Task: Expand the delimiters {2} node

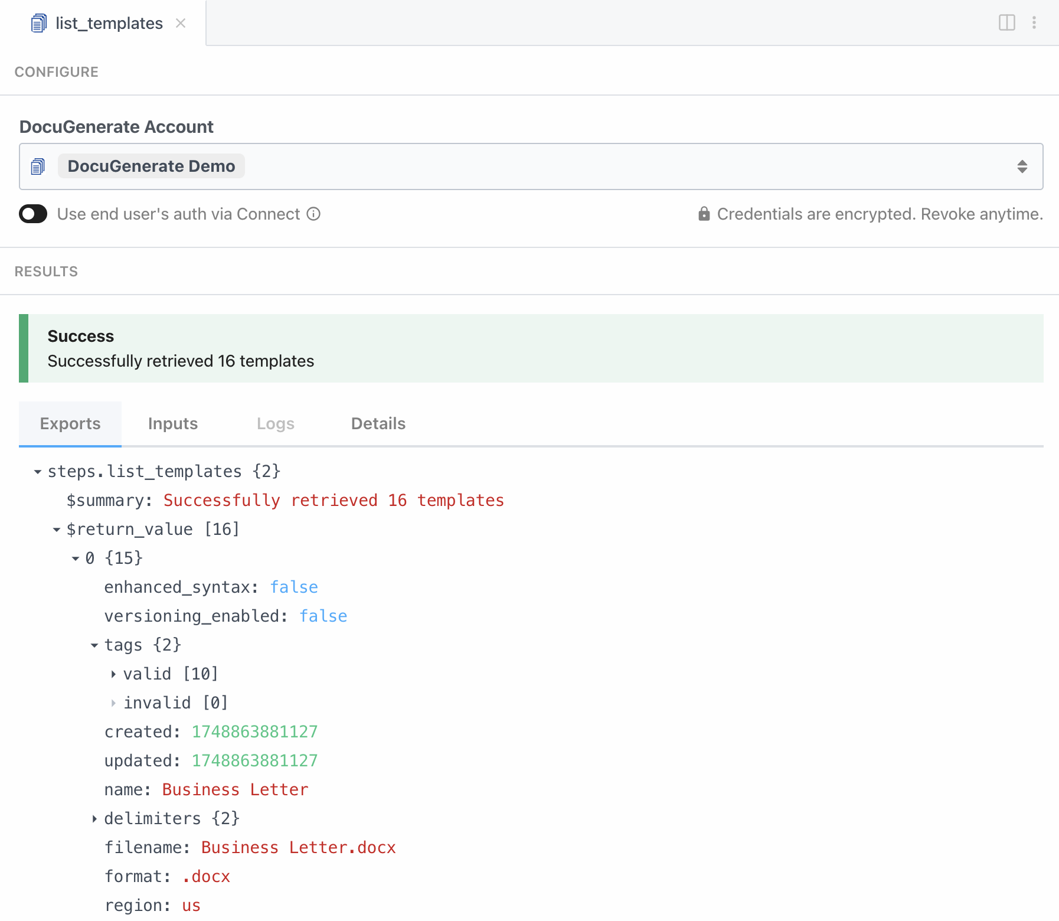Action: [94, 818]
